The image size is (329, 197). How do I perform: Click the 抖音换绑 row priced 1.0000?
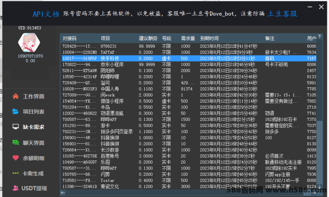[189, 137]
